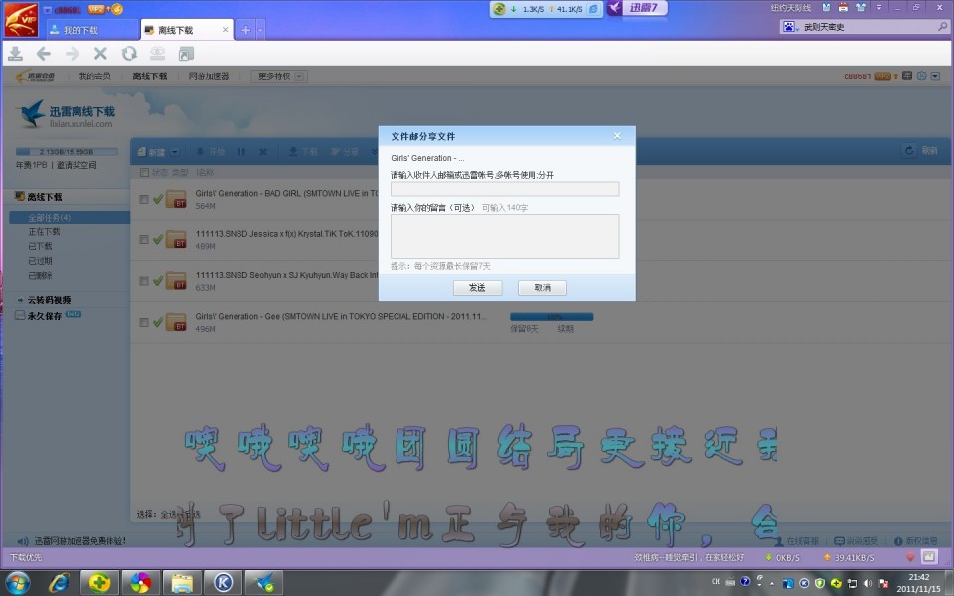Image resolution: width=954 pixels, height=596 pixels.
Task: Click the pause icon in task toolbar
Action: pyautogui.click(x=241, y=151)
